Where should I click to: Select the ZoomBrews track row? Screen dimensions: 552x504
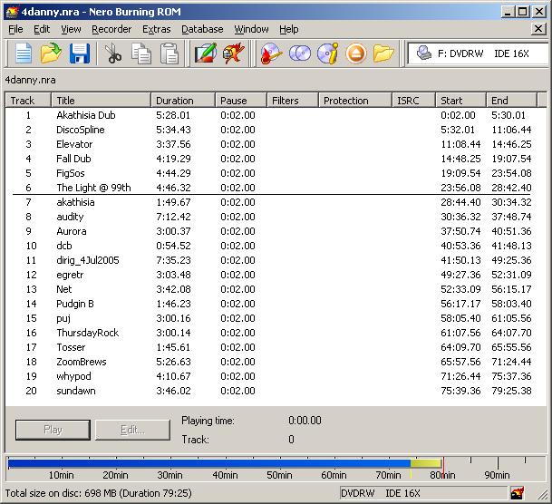(82, 362)
